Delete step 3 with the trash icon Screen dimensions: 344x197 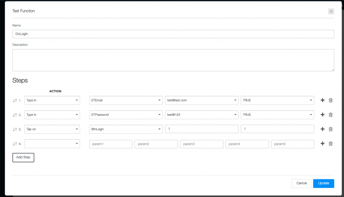pos(331,129)
